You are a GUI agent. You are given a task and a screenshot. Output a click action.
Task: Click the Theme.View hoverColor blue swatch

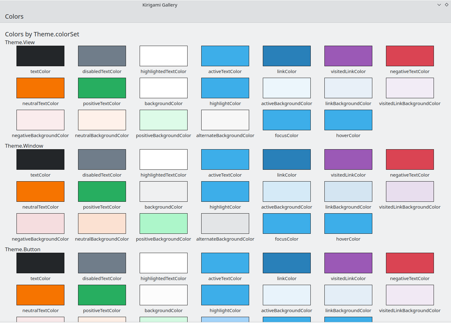(348, 120)
